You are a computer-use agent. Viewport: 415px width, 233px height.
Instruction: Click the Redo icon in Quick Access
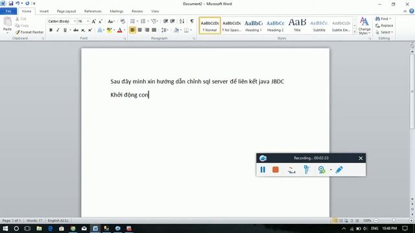pyautogui.click(x=27, y=3)
